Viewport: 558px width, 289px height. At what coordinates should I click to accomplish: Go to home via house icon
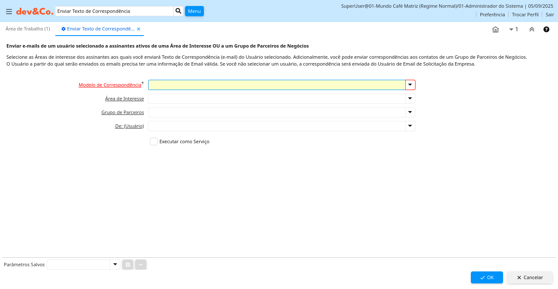[495, 30]
